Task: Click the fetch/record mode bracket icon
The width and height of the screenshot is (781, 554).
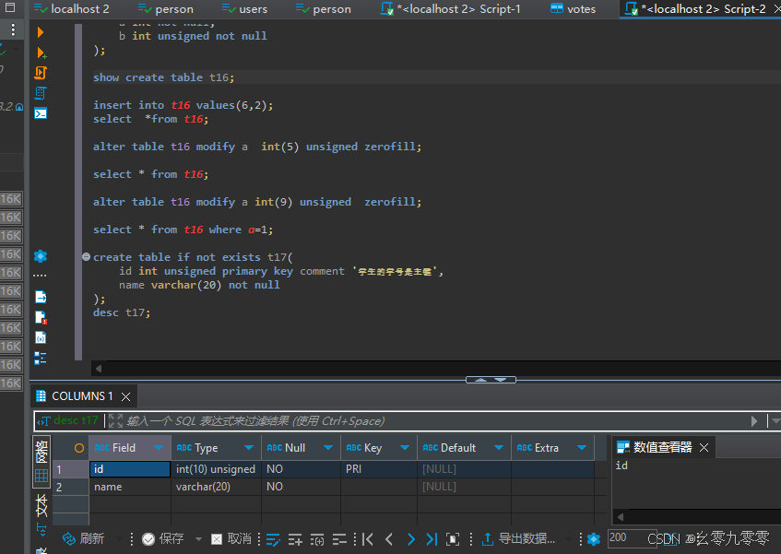Action: pos(453,539)
